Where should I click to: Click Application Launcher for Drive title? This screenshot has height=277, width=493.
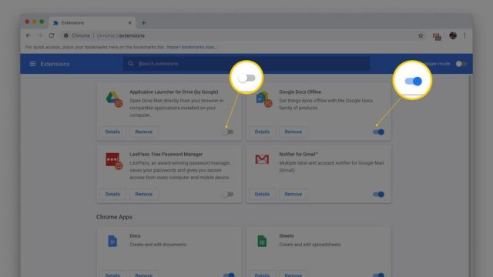pos(174,92)
